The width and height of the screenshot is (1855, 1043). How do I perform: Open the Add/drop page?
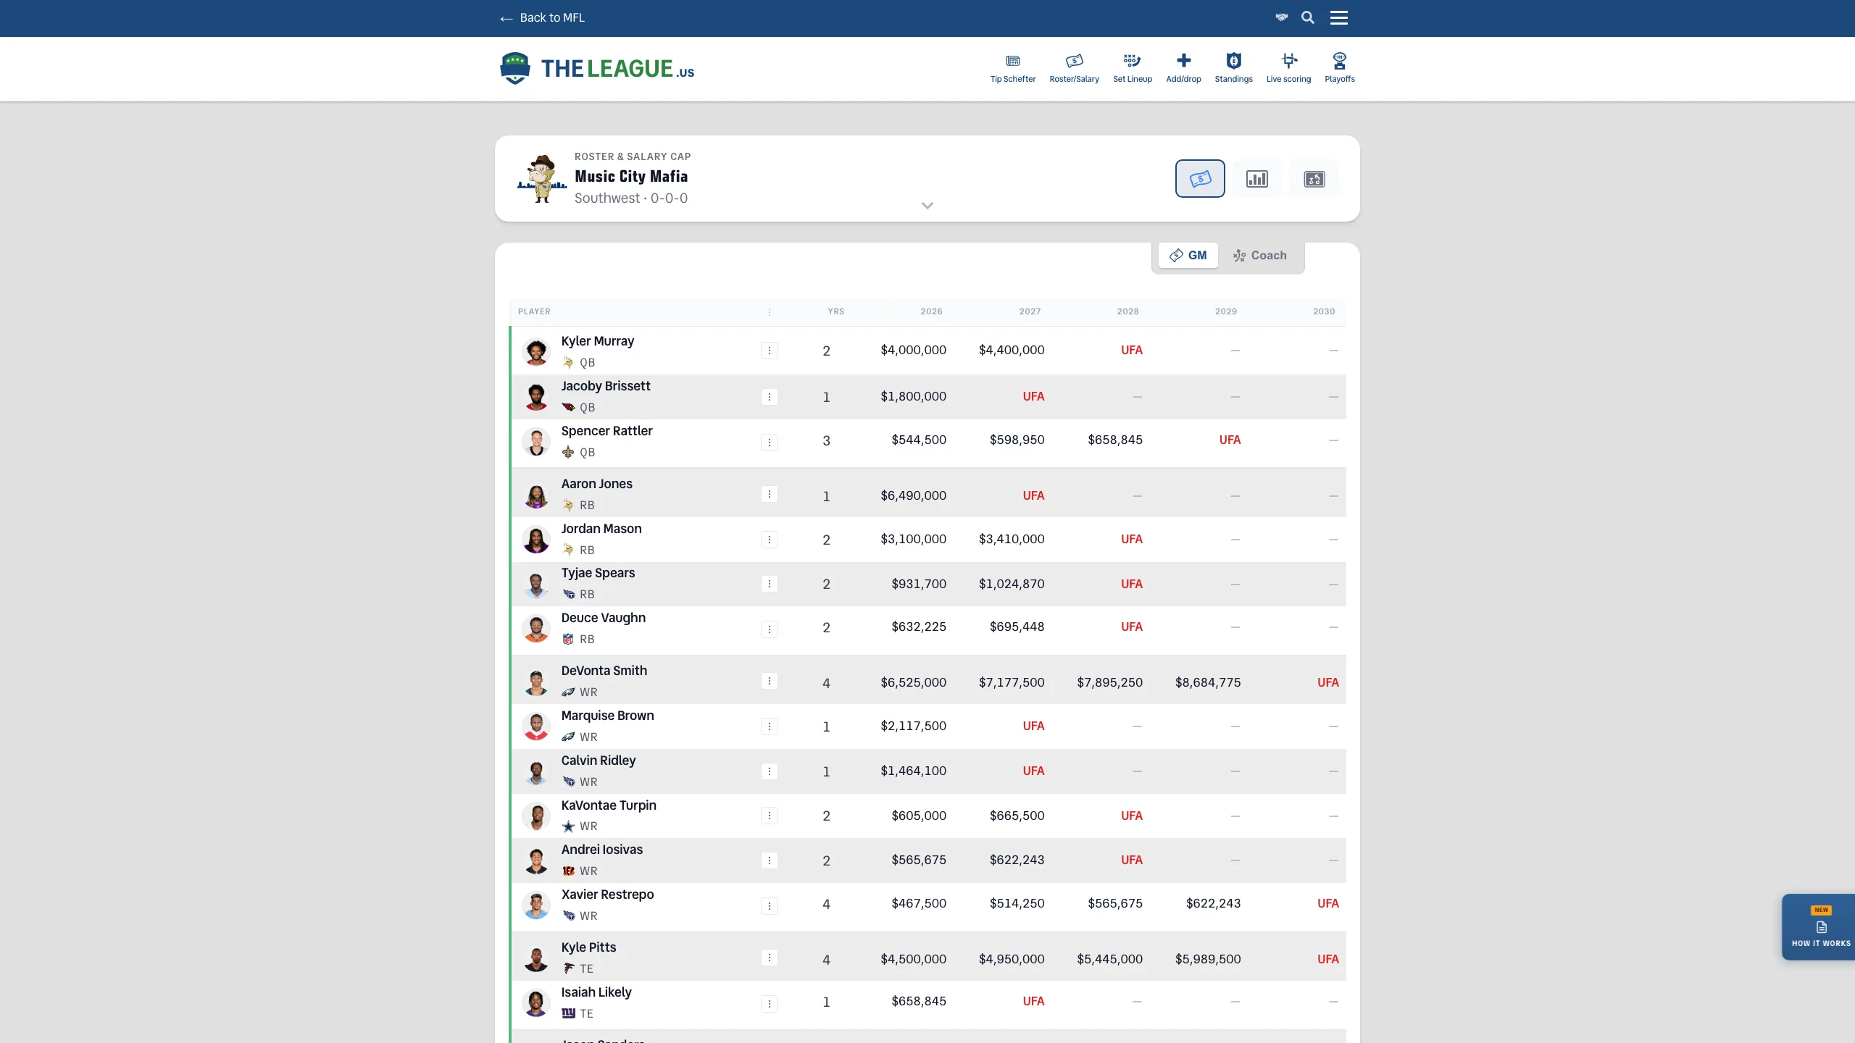1183,68
